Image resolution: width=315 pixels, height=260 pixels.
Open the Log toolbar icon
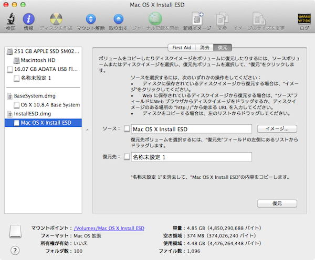[x=304, y=19]
